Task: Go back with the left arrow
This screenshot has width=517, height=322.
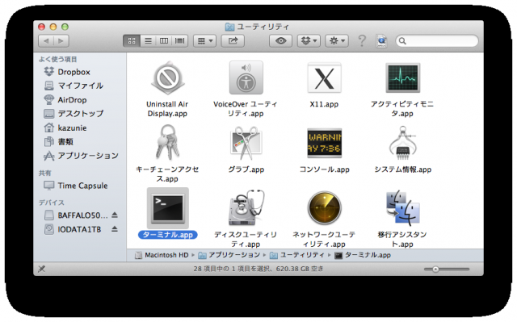Action: (46, 41)
